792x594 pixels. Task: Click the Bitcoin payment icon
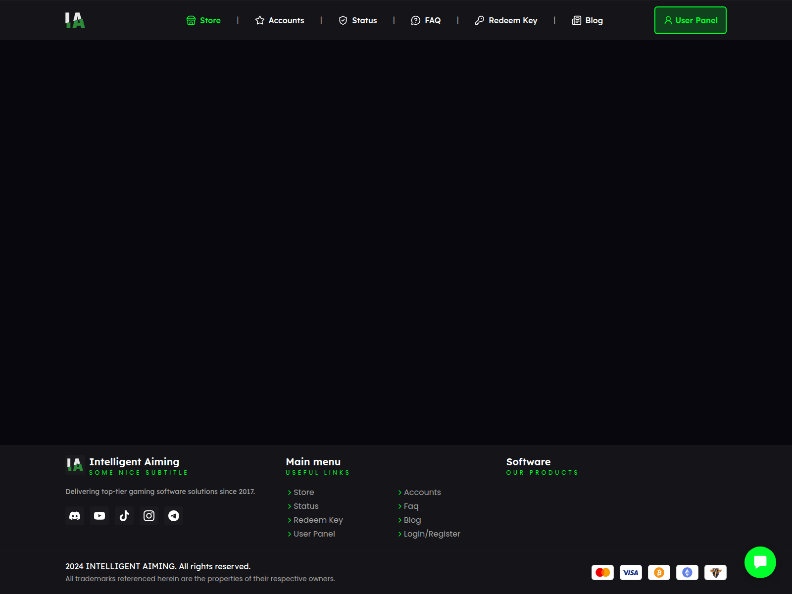tap(659, 572)
